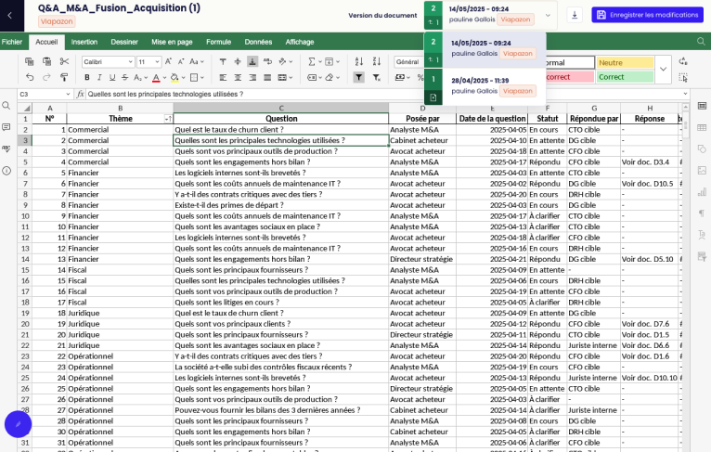The width and height of the screenshot is (711, 452).
Task: Click the clear eraser icon
Action: click(x=330, y=78)
